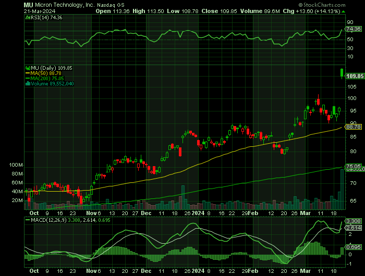Click the 75.05 MA(200) price tag

tap(353, 166)
